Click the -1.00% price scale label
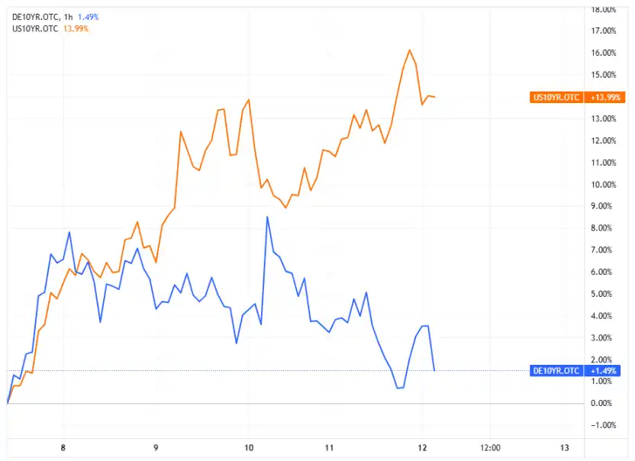Image resolution: width=635 pixels, height=461 pixels. click(603, 425)
